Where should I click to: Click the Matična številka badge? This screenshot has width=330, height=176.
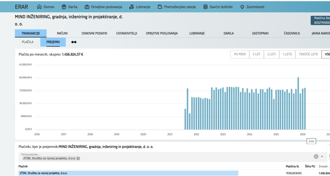(x=320, y=20)
